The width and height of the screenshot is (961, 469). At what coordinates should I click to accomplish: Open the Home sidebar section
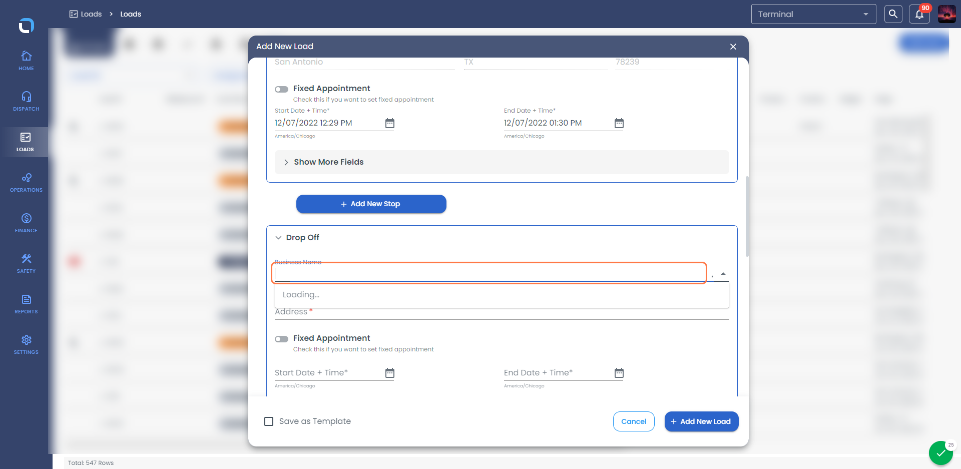coord(26,61)
